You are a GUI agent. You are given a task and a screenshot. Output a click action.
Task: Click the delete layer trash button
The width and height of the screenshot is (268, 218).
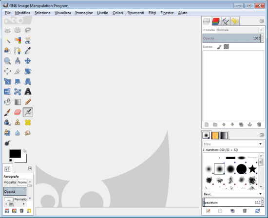[x=259, y=125]
